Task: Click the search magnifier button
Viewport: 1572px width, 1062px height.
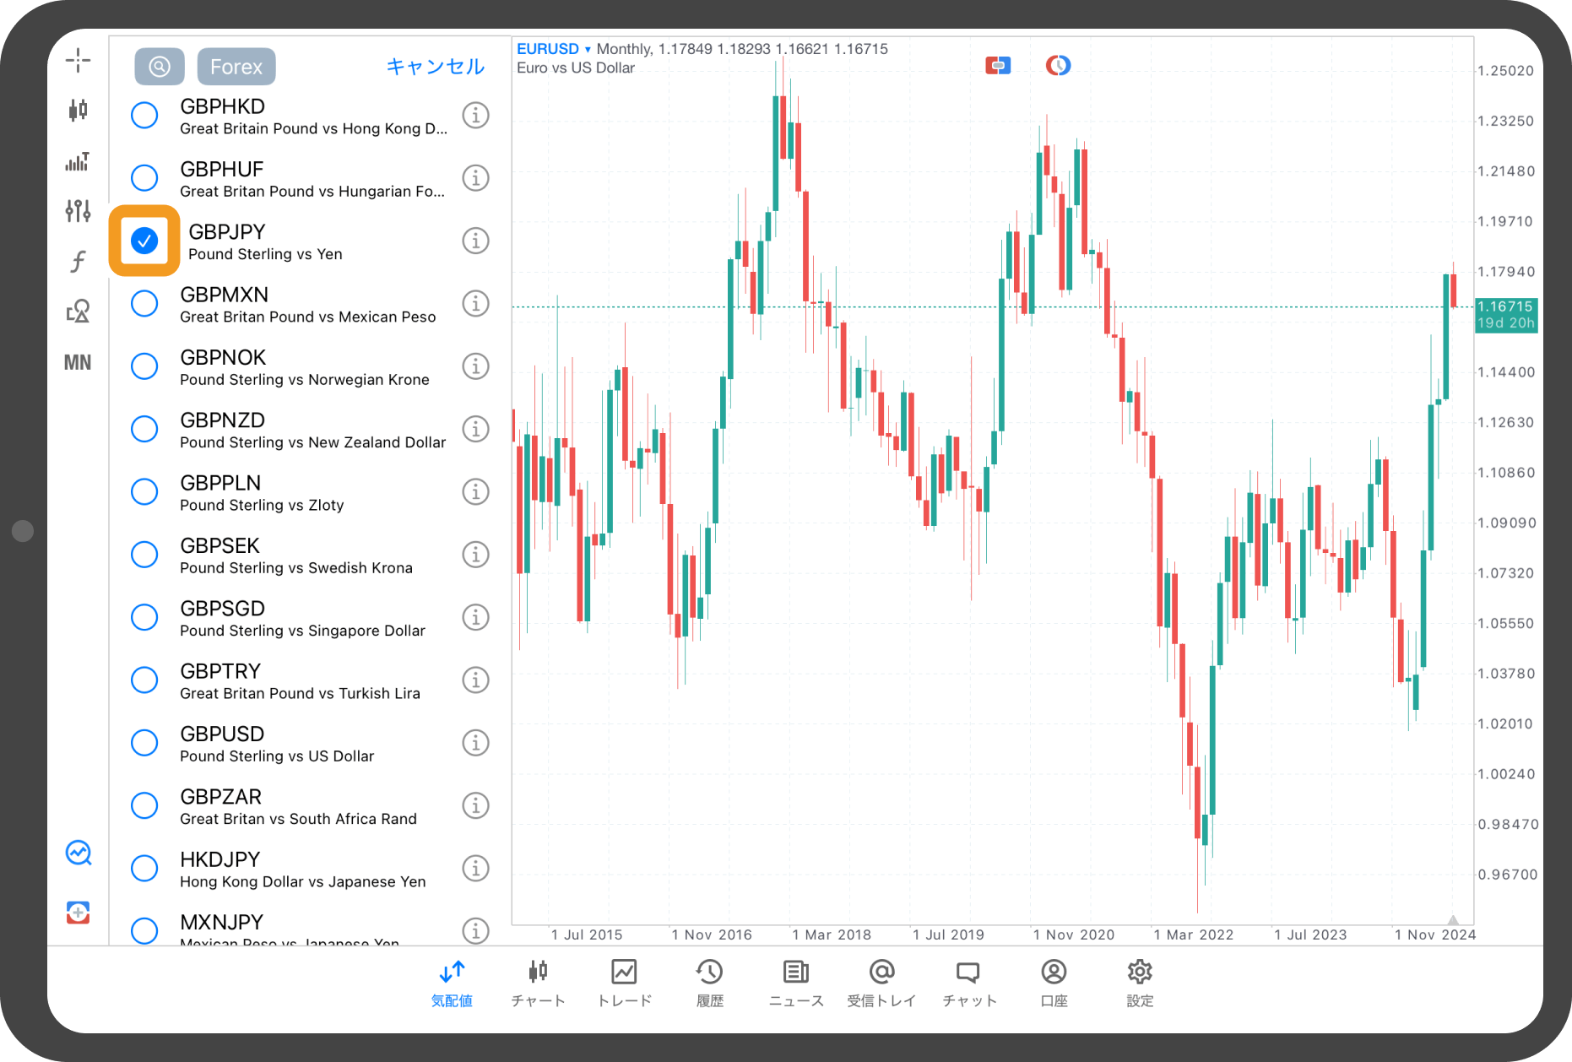Action: pos(160,67)
